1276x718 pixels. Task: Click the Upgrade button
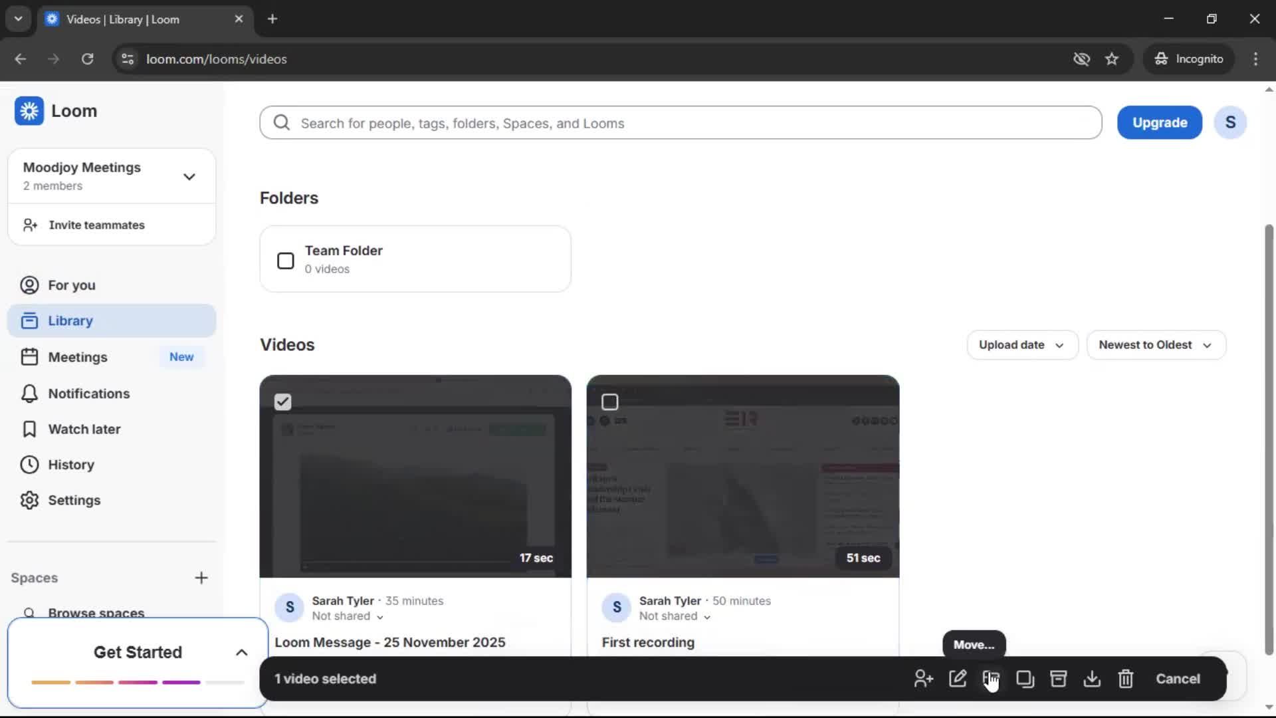tap(1159, 122)
